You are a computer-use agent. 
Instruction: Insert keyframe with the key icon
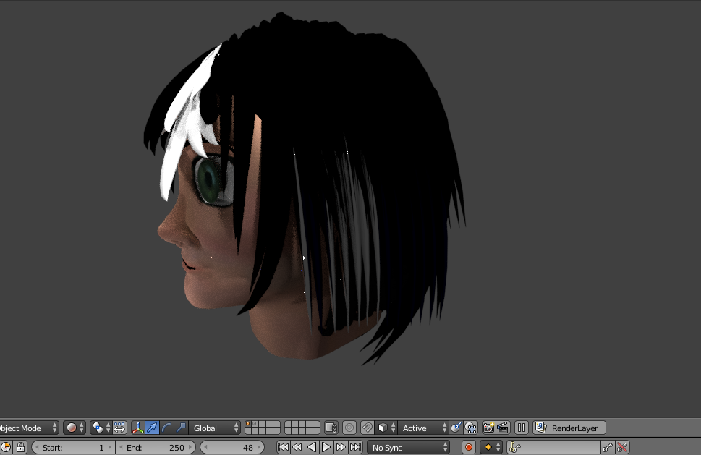(x=608, y=447)
